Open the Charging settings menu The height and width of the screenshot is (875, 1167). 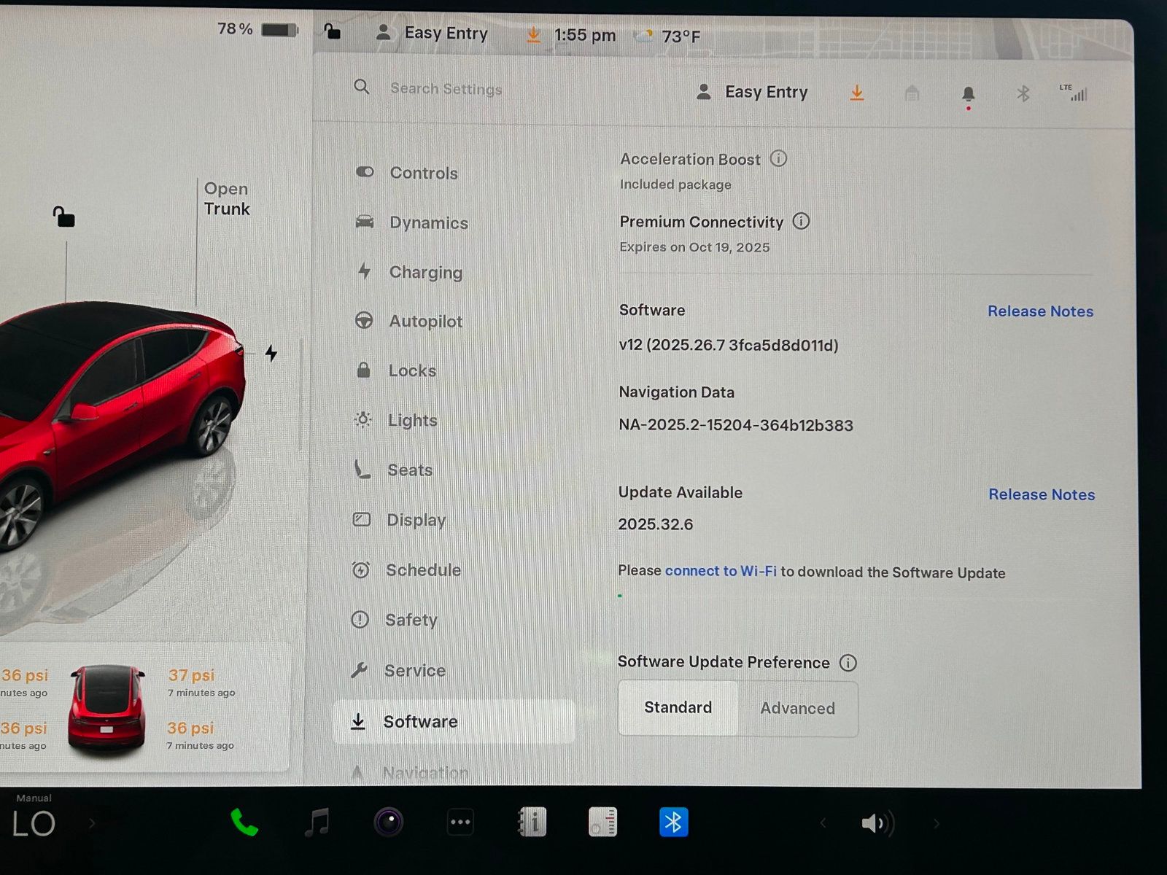tap(425, 272)
